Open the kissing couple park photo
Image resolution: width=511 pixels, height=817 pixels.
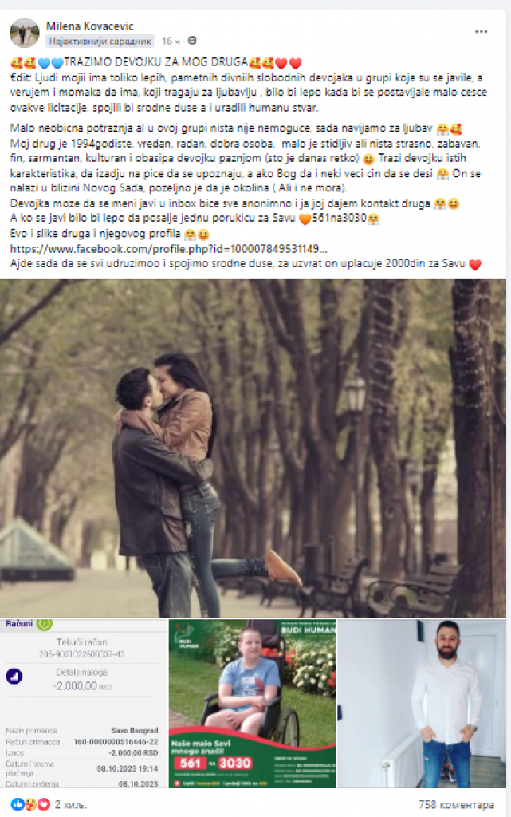point(253,448)
